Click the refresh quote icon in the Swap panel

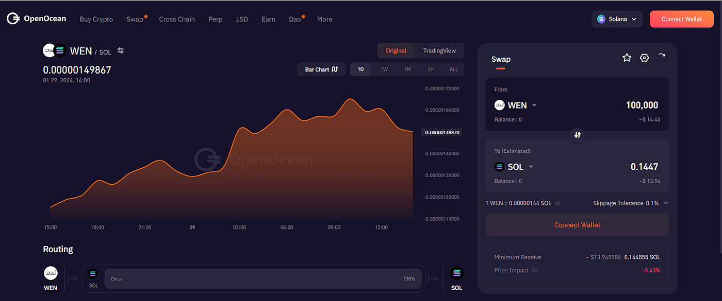[662, 58]
